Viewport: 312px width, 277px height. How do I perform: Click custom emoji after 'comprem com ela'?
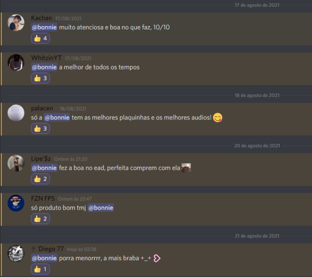(186, 168)
